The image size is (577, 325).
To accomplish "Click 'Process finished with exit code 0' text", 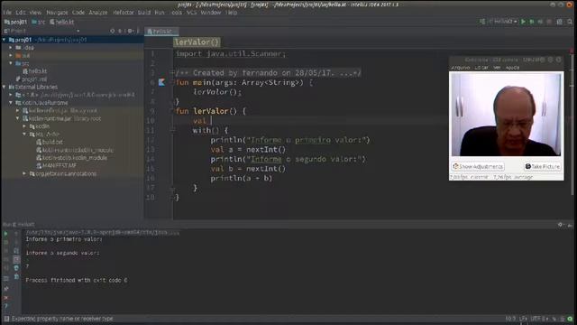I will (x=77, y=280).
